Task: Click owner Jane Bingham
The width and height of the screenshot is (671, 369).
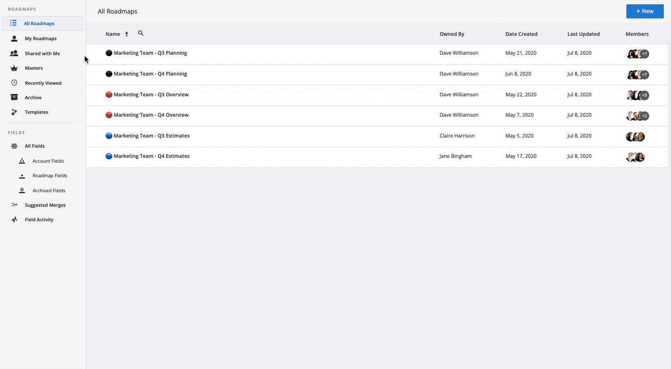Action: [455, 156]
